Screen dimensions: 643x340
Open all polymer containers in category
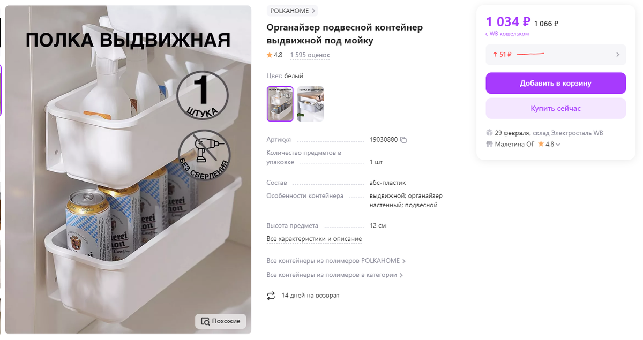(x=334, y=275)
